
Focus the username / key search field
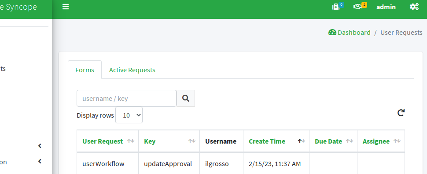pyautogui.click(x=126, y=98)
